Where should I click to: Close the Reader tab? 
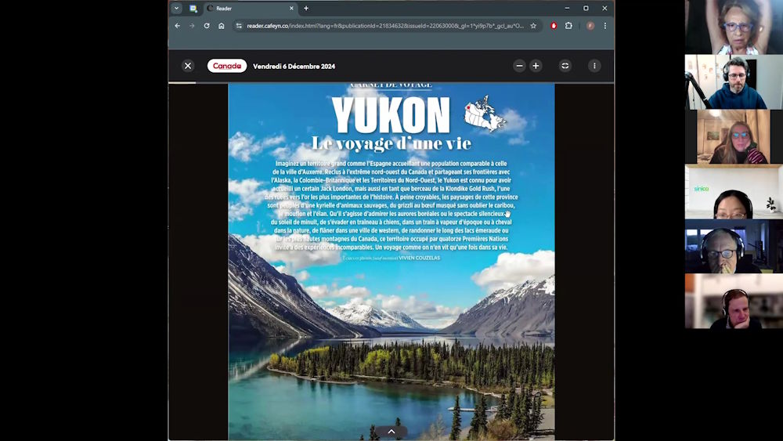click(291, 8)
